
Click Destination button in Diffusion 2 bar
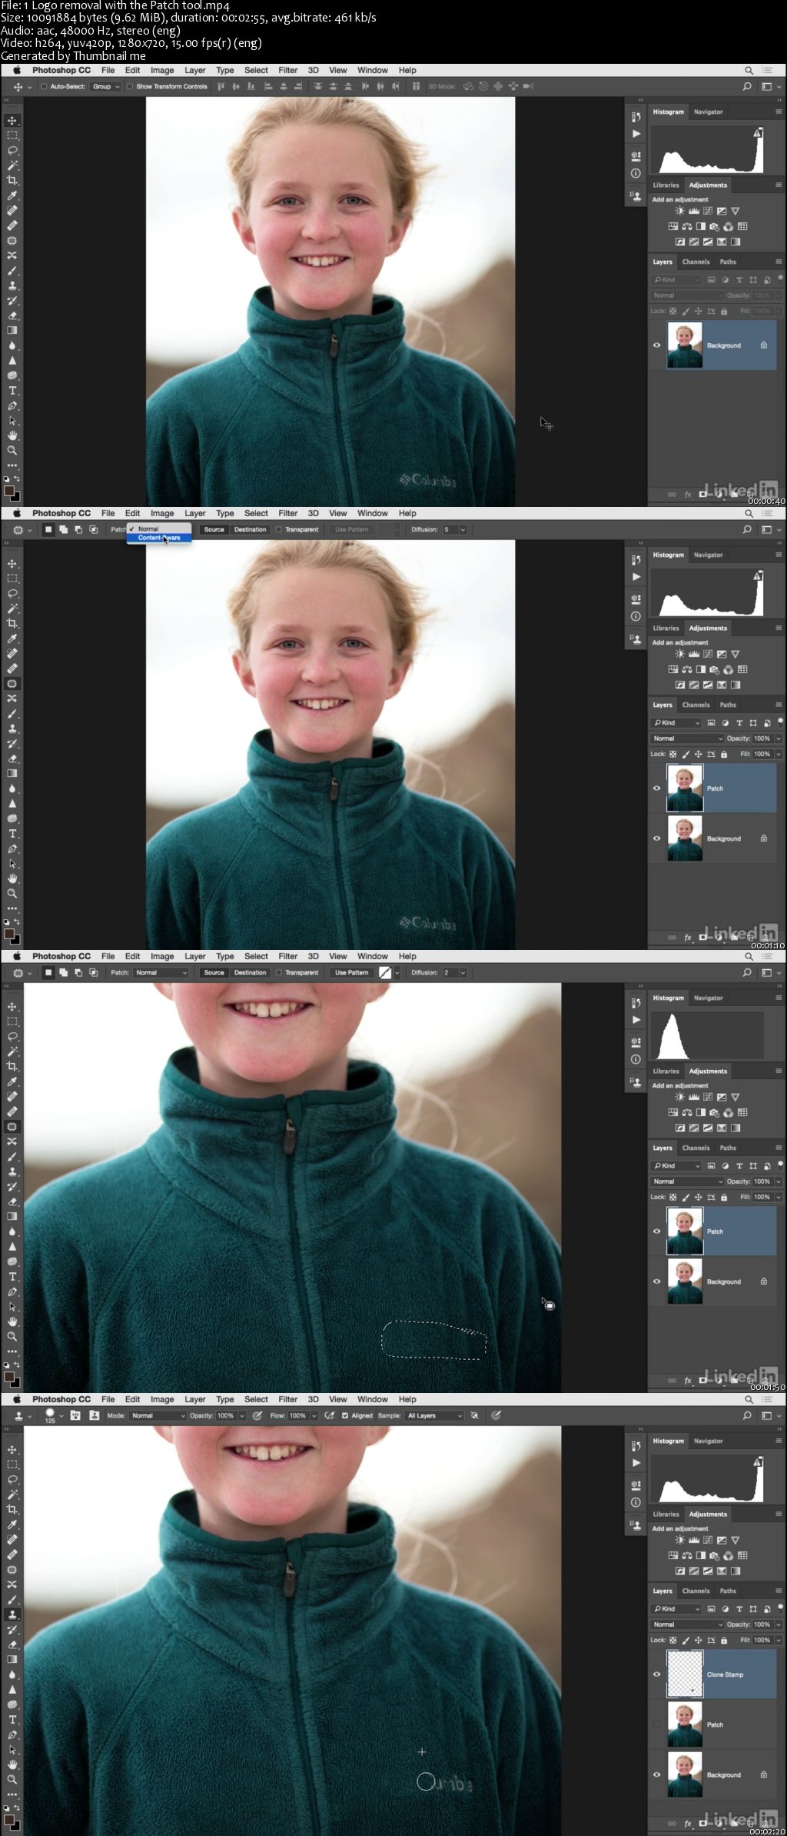250,972
